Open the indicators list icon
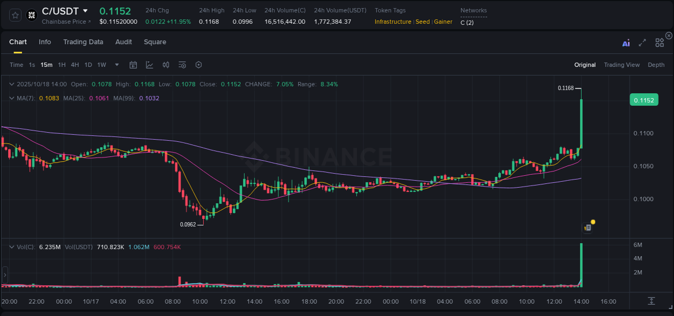 (x=182, y=65)
